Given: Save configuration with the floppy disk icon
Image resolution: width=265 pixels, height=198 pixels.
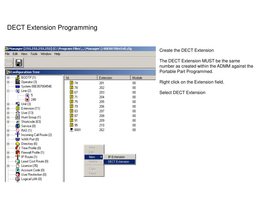Looking at the screenshot, I should tap(19, 63).
